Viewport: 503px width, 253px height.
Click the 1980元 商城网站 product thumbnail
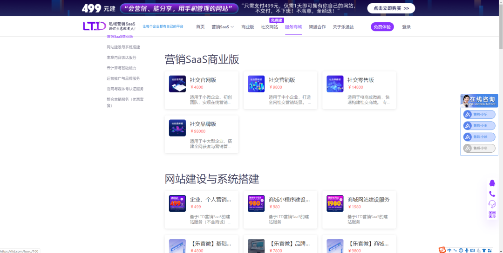tap(335, 203)
